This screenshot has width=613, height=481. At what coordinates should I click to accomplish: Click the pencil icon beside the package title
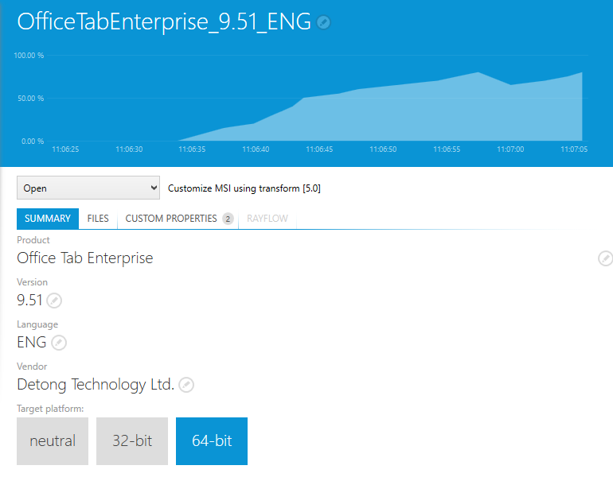[x=323, y=22]
